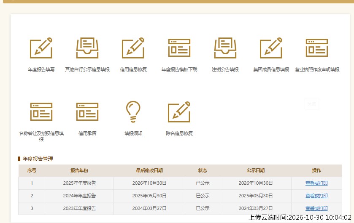Click last-modified date 2024年03月27日

(x=149, y=208)
